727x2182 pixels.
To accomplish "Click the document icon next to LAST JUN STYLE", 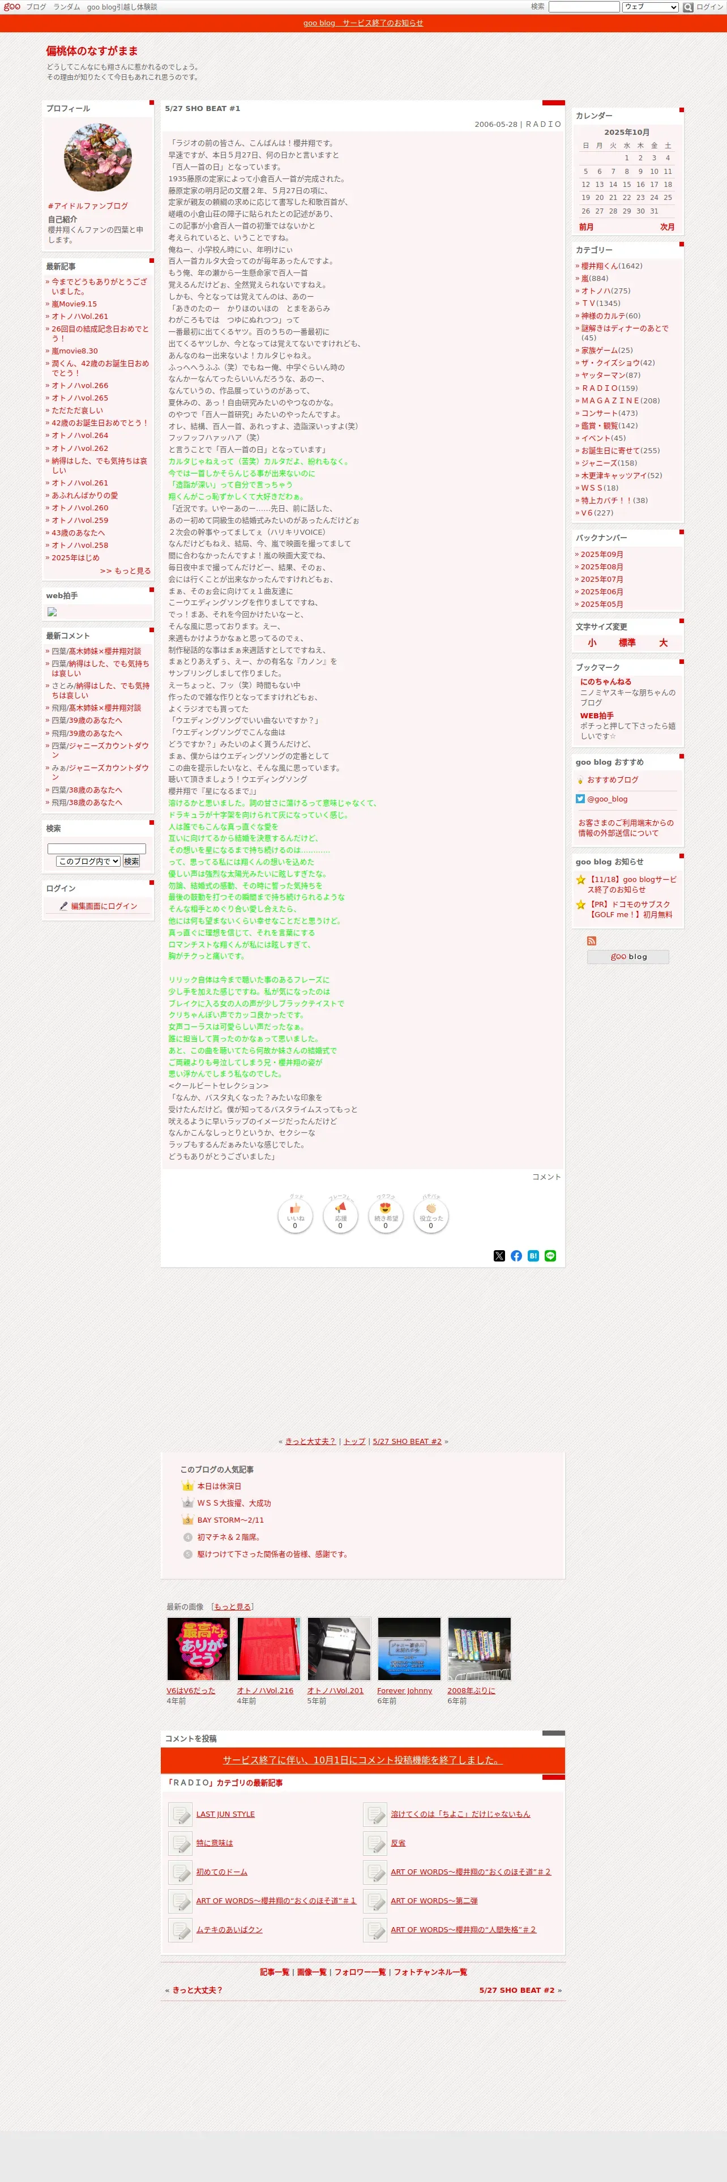I will [180, 1814].
